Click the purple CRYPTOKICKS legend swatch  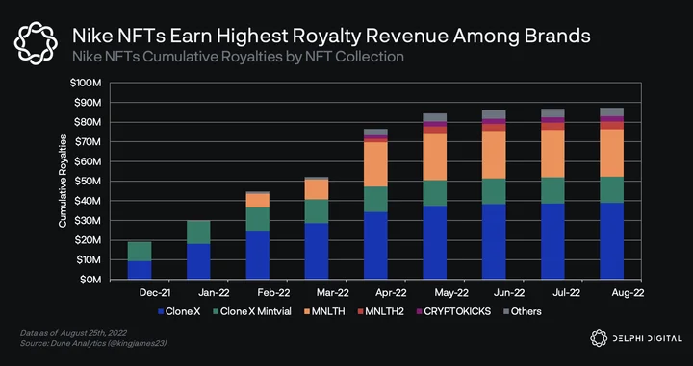[x=419, y=312]
